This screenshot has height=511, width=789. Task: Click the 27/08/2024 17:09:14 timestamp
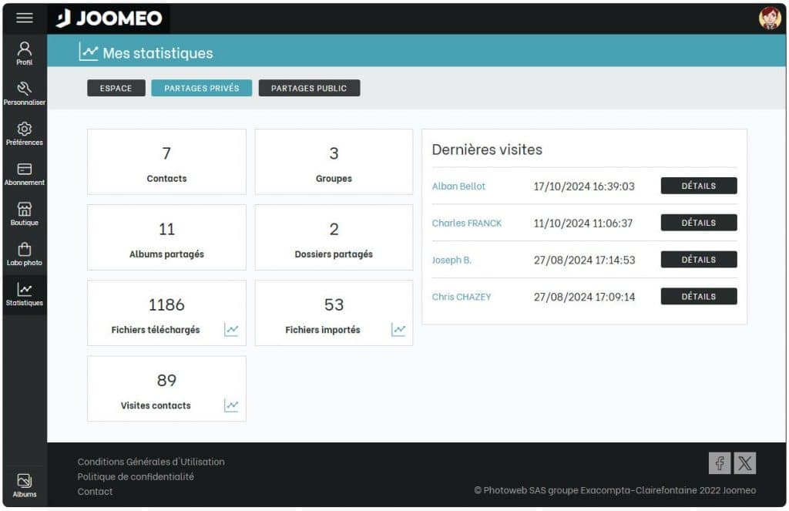(584, 297)
